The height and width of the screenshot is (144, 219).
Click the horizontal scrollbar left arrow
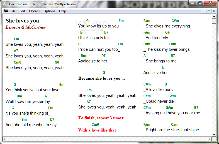coord(5,139)
